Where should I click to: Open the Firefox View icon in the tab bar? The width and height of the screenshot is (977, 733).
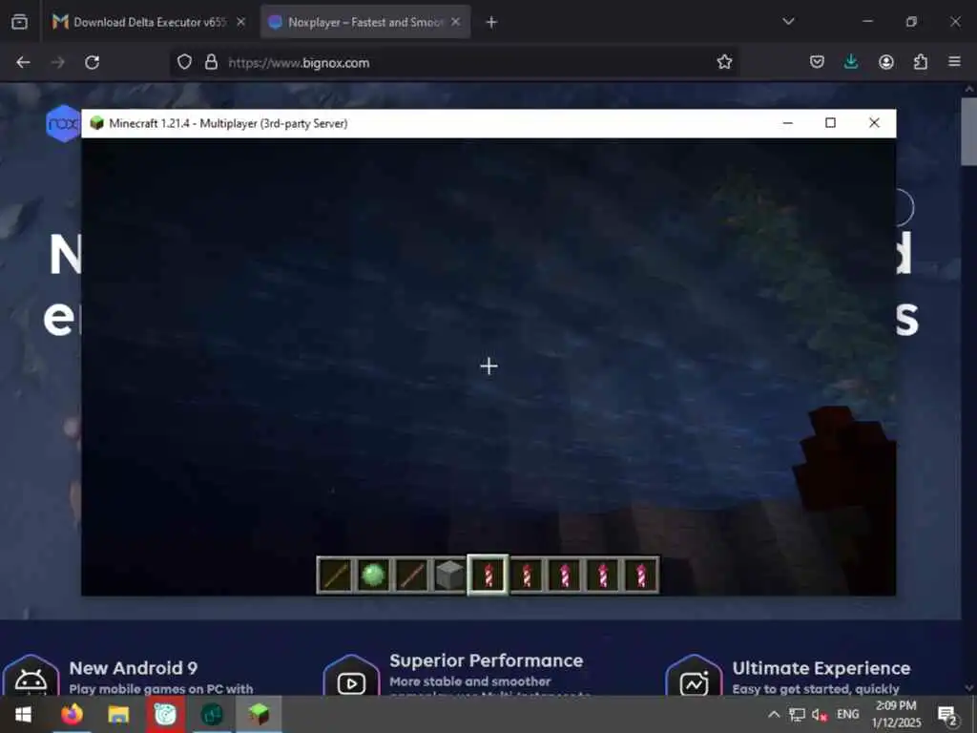(19, 22)
